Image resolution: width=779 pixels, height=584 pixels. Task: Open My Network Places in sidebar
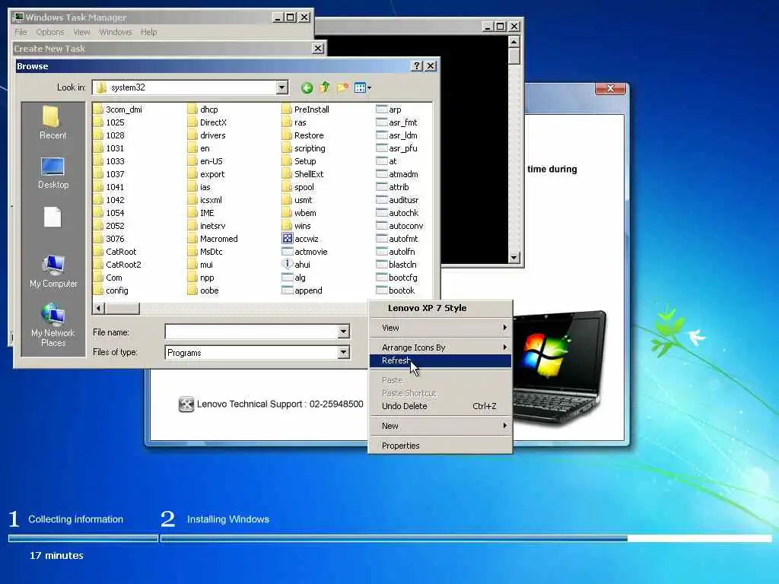[52, 325]
